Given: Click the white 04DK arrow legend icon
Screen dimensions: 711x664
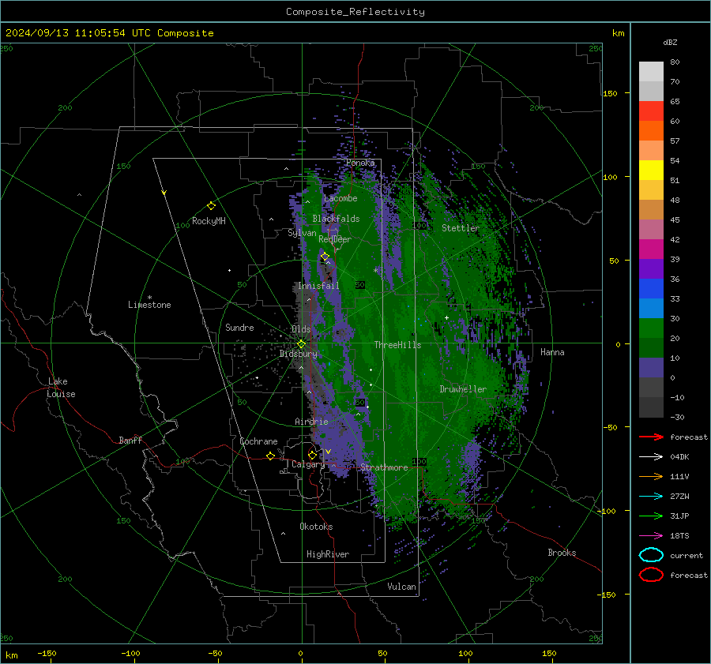Looking at the screenshot, I should coord(651,456).
